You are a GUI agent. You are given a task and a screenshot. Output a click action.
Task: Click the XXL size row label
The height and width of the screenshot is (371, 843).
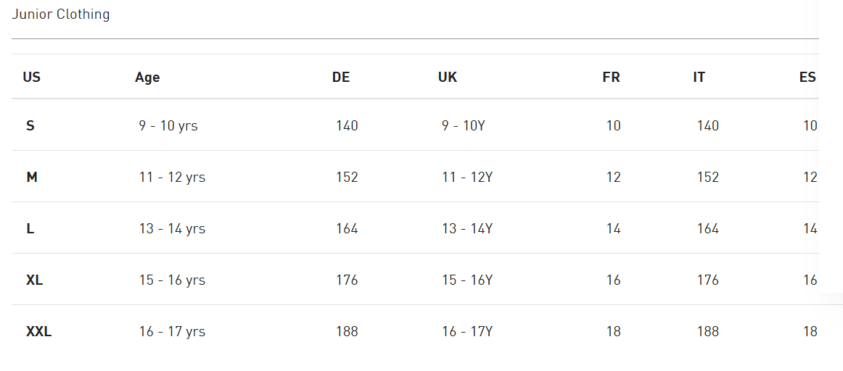[38, 332]
